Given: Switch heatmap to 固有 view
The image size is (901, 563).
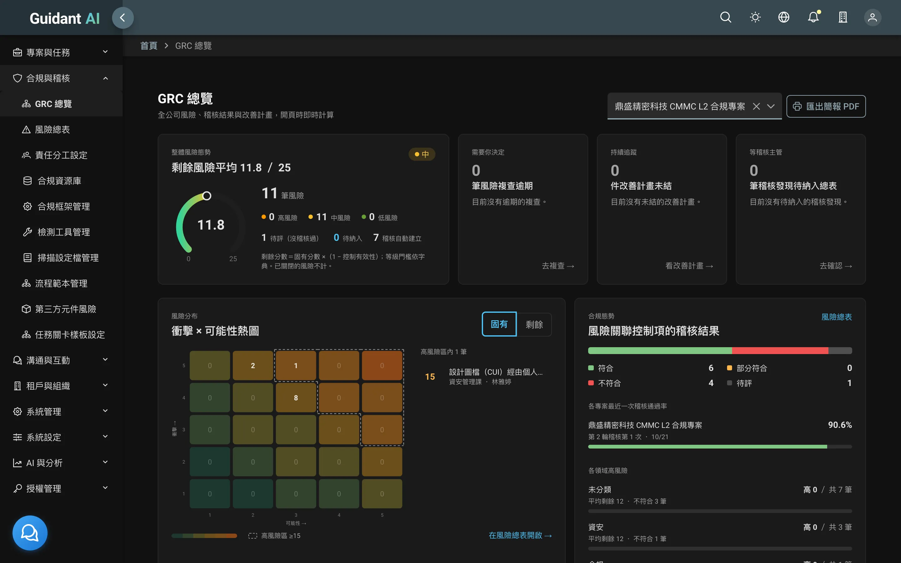Looking at the screenshot, I should [499, 324].
